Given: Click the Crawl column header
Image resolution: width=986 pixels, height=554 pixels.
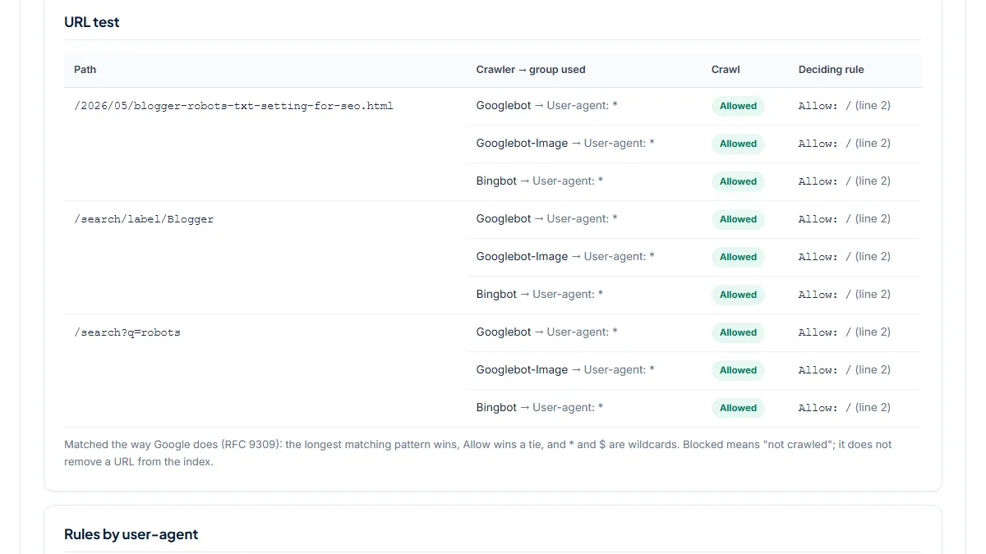Looking at the screenshot, I should (726, 70).
